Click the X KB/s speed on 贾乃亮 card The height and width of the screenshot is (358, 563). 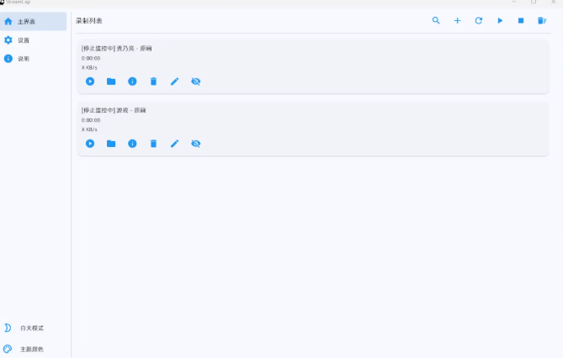point(89,67)
